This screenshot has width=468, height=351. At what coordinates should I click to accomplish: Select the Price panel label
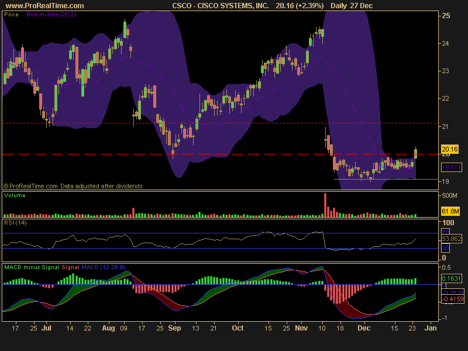[x=11, y=15]
